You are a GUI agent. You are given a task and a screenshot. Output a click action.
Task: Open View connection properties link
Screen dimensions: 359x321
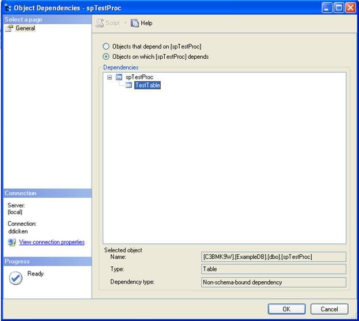pos(52,242)
